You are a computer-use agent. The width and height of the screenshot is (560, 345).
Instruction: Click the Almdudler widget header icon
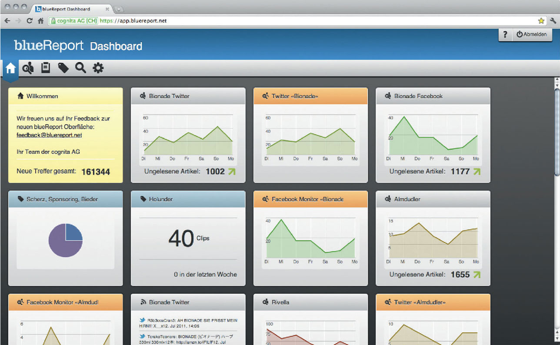pos(388,199)
